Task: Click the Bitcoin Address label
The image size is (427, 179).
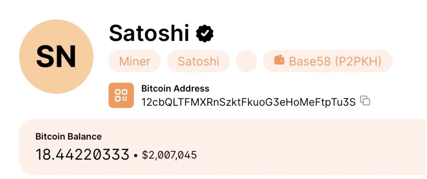Action: [175, 89]
